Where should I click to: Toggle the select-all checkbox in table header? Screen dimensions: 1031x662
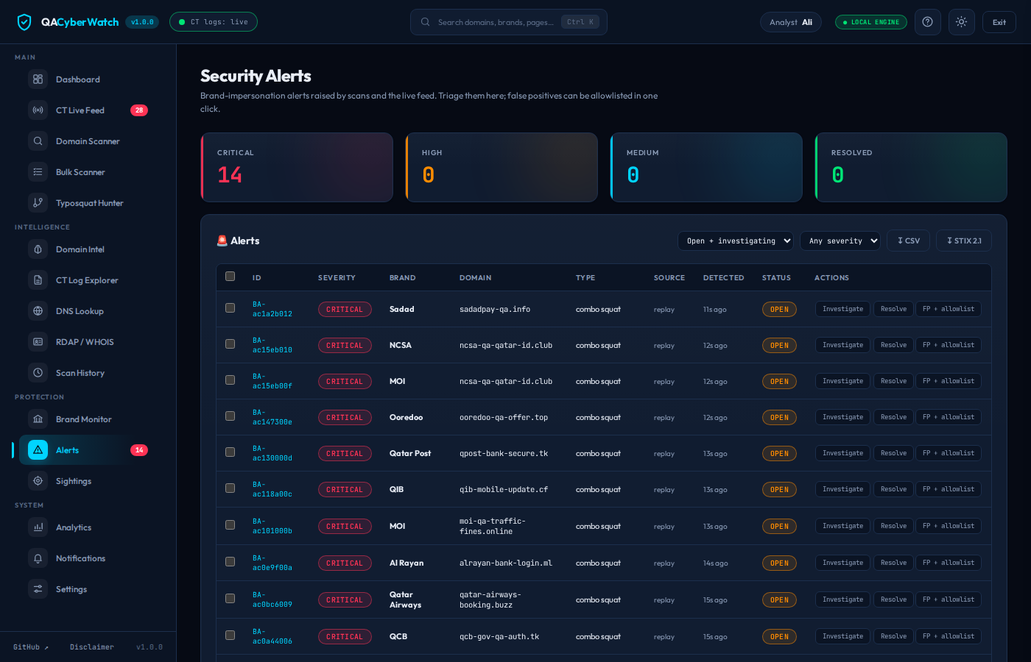(x=231, y=277)
